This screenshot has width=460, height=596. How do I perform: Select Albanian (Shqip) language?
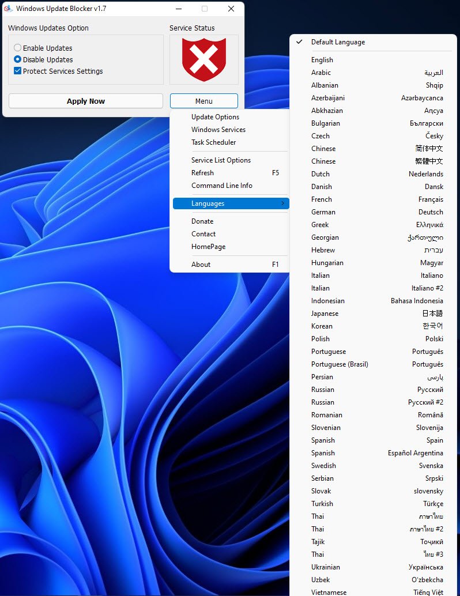373,85
